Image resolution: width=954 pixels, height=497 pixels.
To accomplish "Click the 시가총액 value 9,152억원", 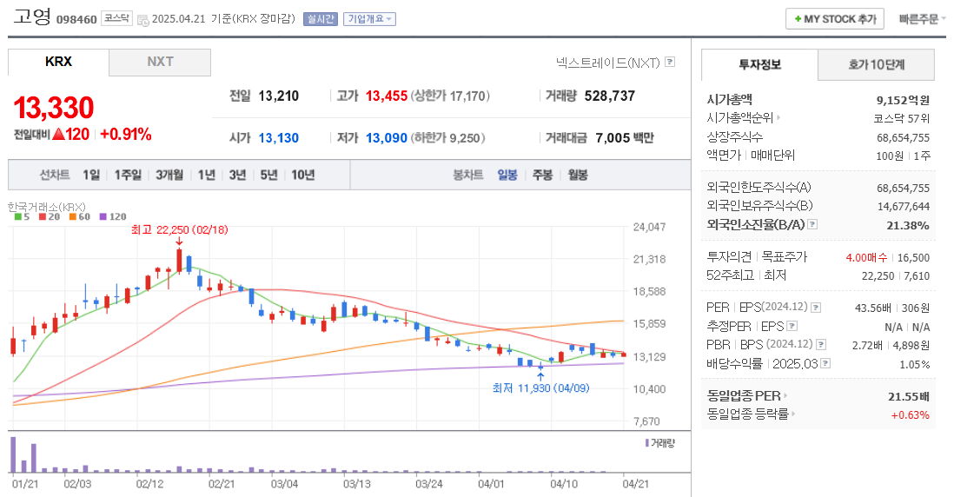I will click(x=903, y=100).
